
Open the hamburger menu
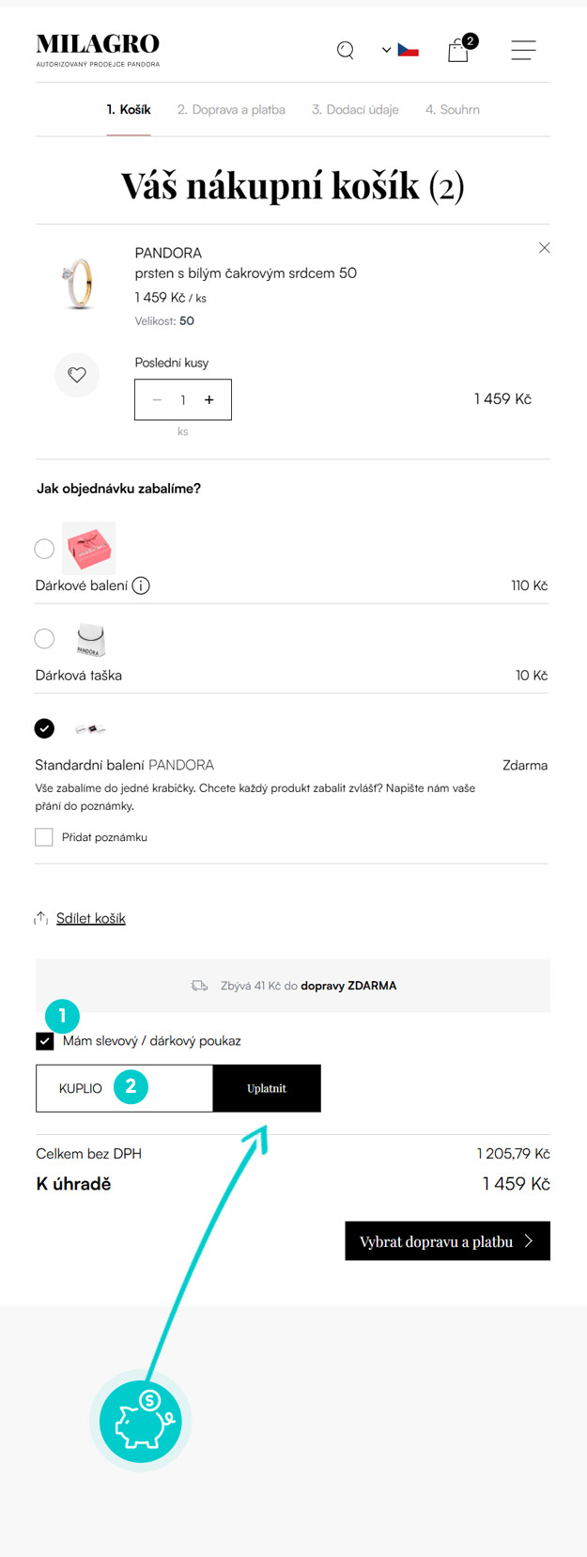(523, 50)
